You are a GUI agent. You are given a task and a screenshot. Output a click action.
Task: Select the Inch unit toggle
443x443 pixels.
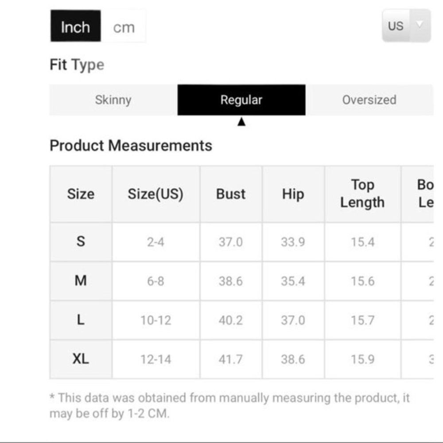[75, 27]
